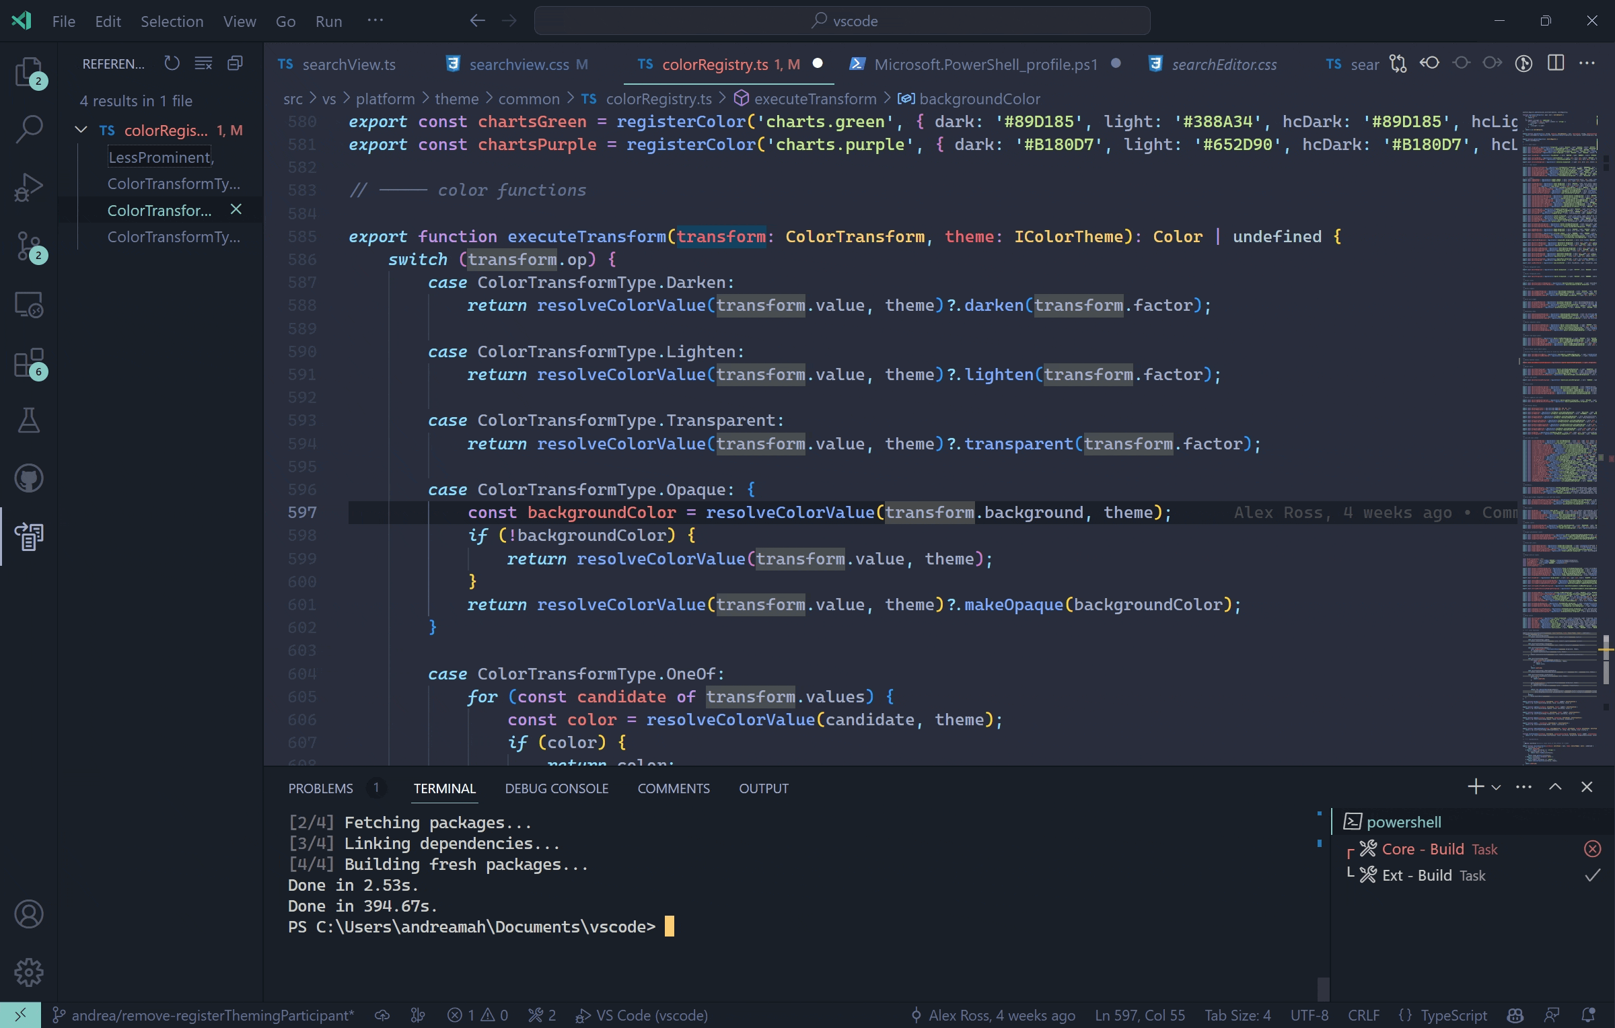This screenshot has width=1615, height=1028.
Task: Dismiss the selected ColorTransfor... reference
Action: (x=236, y=209)
